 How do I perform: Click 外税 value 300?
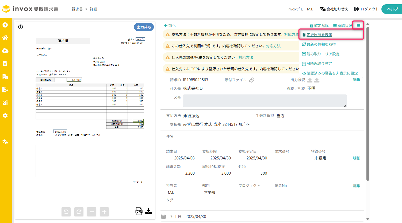(264, 173)
